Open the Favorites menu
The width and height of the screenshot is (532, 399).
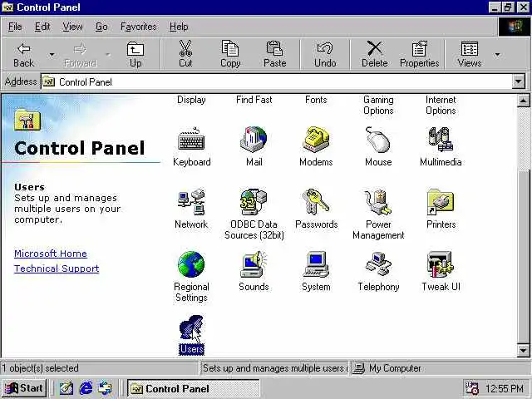(x=139, y=27)
